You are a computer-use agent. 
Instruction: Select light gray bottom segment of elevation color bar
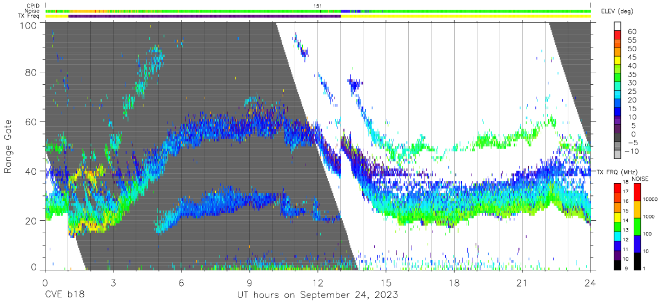(618, 155)
